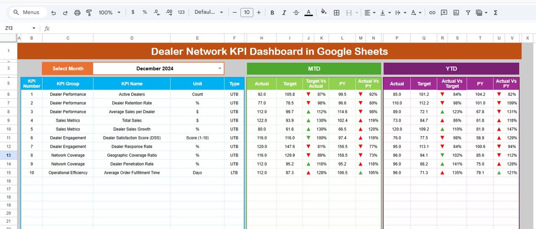Viewport: 536px width, 229px height.
Task: Open the fill color picker
Action: point(323,13)
